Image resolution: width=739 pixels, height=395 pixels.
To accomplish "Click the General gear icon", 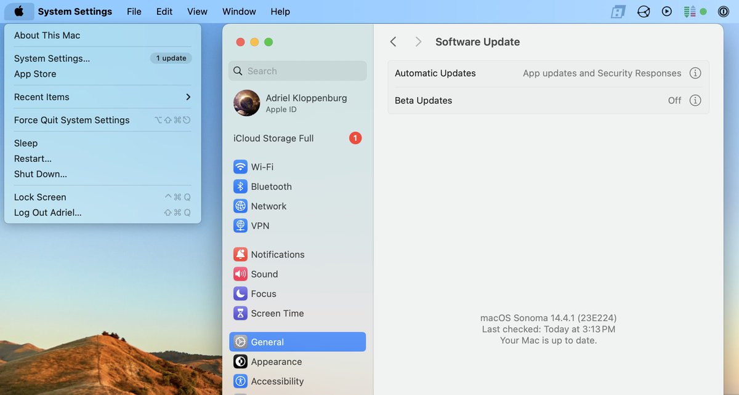I will (x=240, y=342).
